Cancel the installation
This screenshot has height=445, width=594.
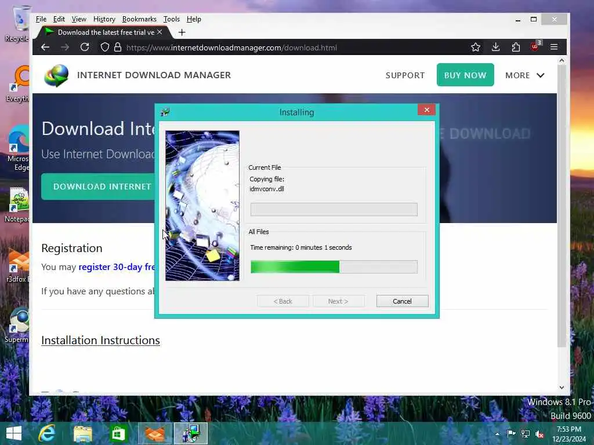point(403,301)
